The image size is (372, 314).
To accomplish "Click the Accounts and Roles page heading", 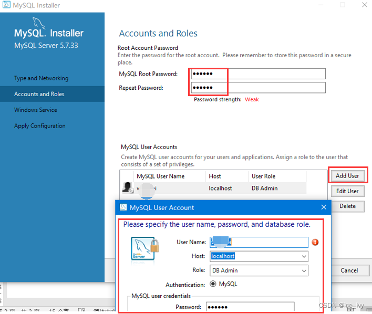I will pyautogui.click(x=158, y=34).
